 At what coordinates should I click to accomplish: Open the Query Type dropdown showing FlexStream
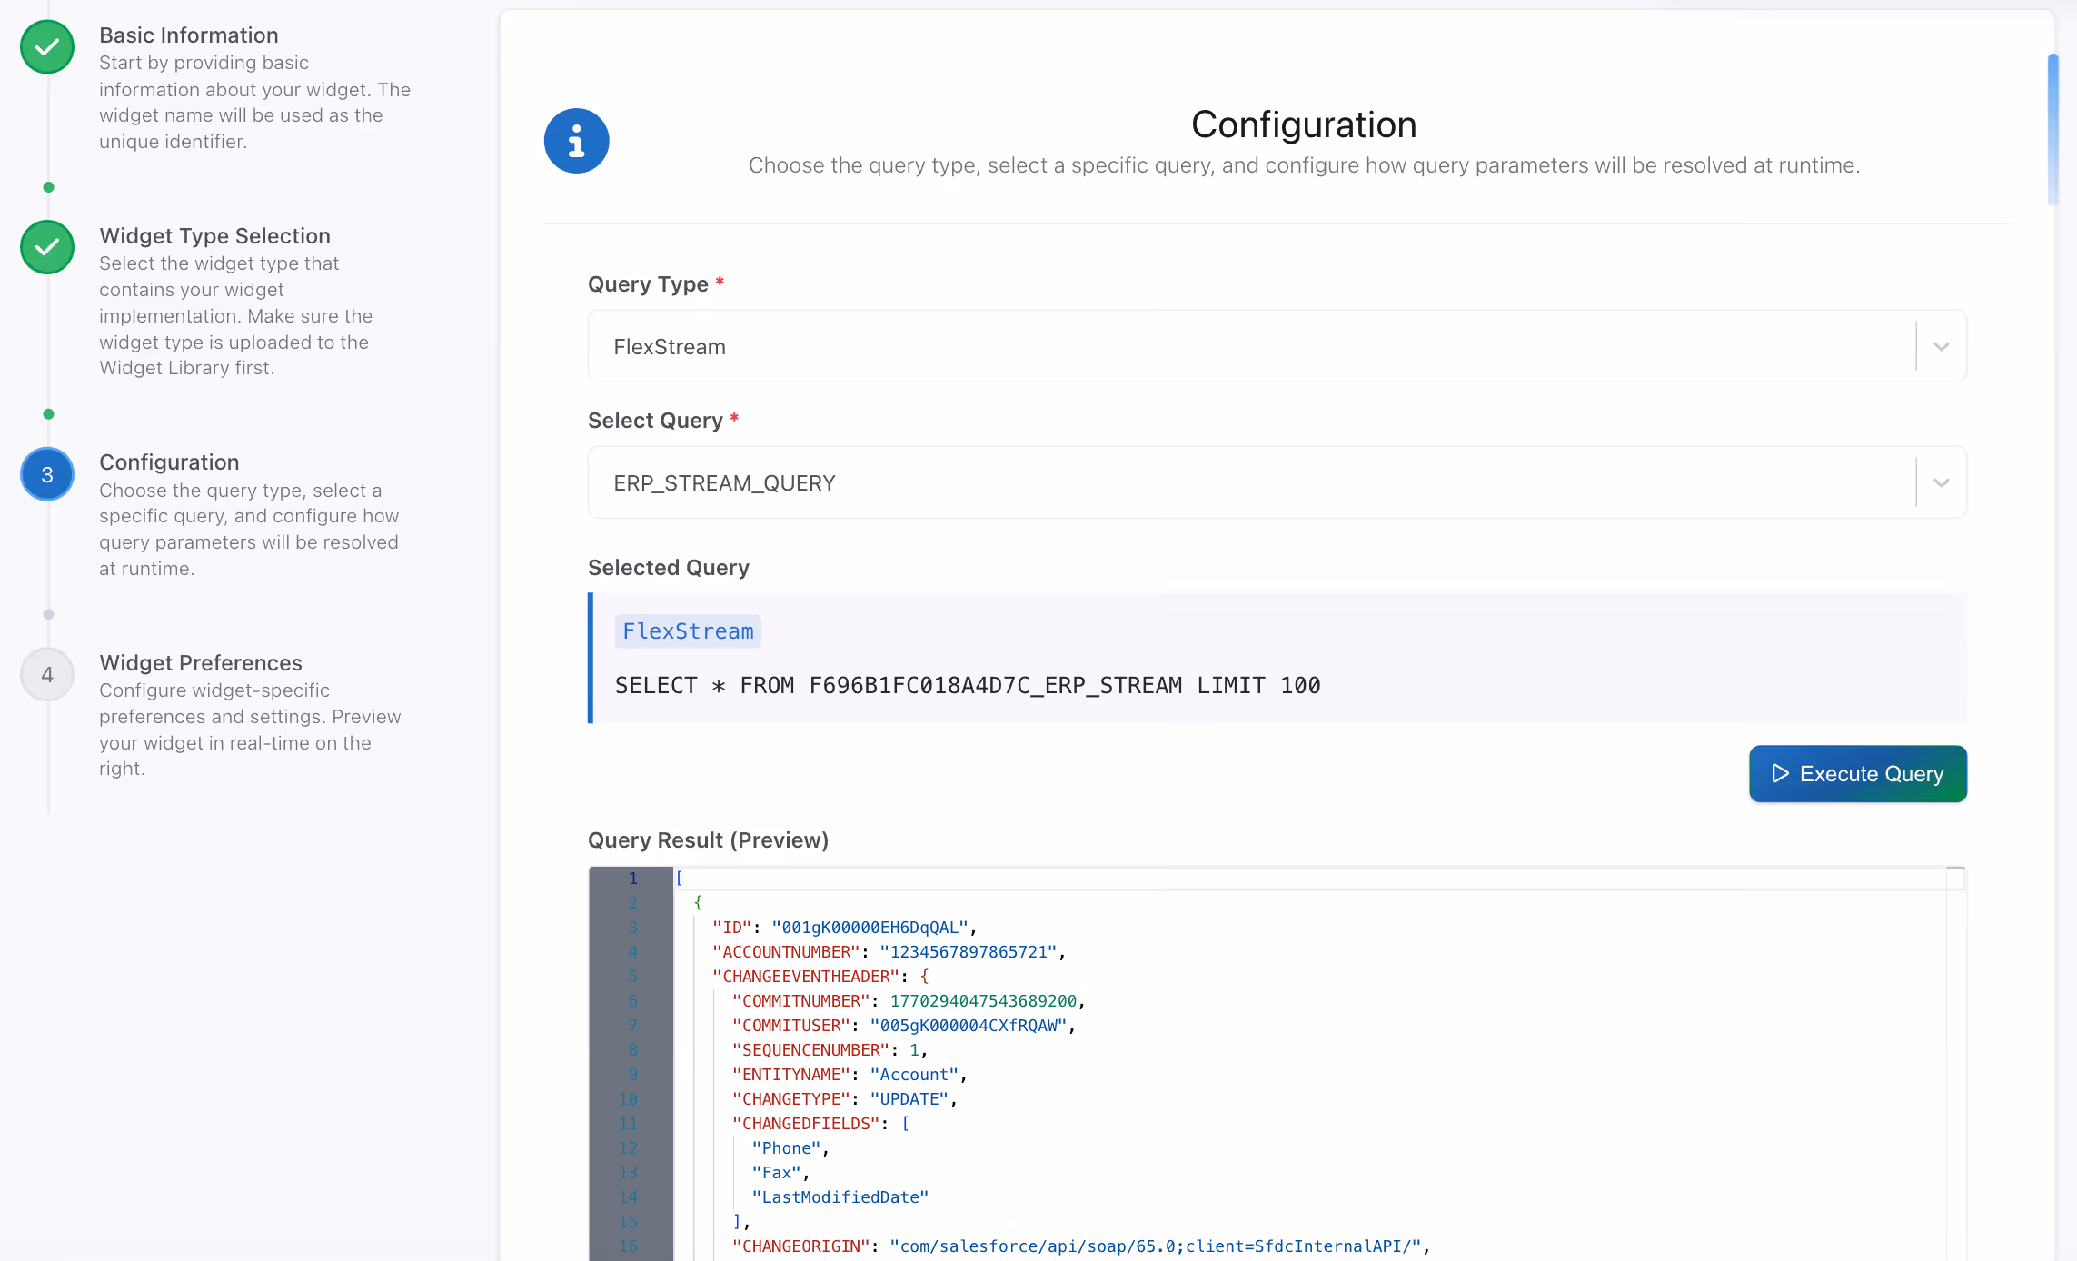1277,346
